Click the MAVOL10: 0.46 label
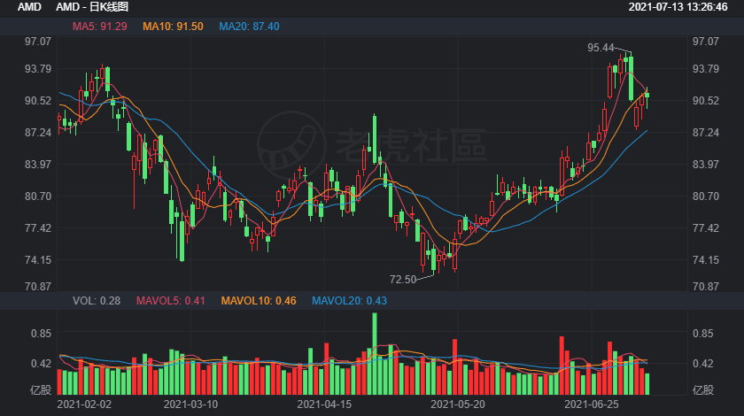Viewport: 744px width, 416px height. 259,301
